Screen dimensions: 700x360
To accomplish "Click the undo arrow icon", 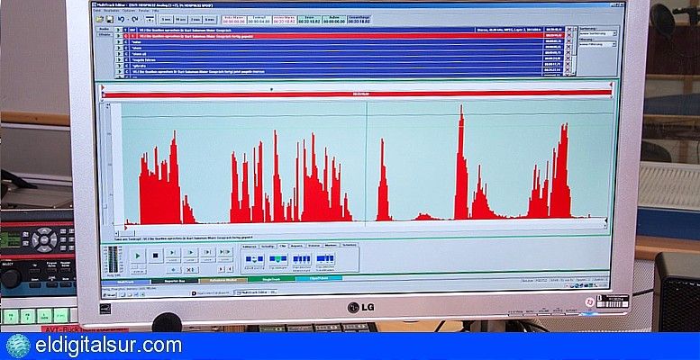I will (x=122, y=20).
